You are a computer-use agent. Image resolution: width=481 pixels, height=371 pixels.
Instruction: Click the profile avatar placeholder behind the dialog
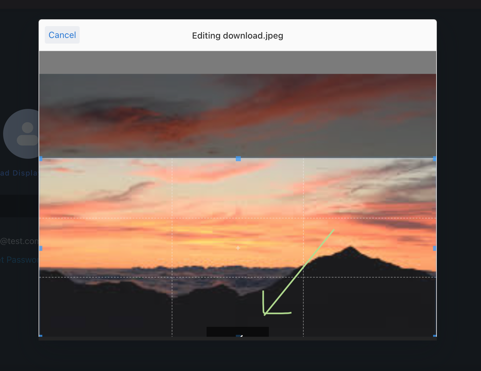point(21,134)
